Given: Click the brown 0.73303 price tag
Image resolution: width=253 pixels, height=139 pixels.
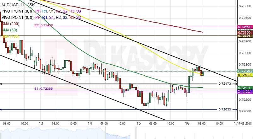Looking at the screenshot, I should pos(244,36).
